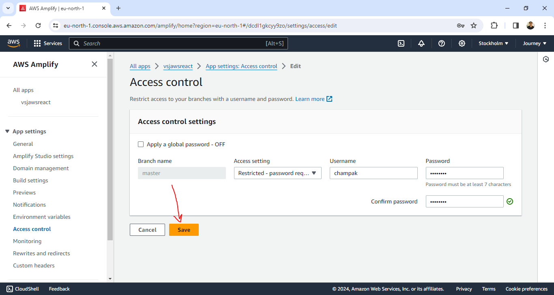Close the AWS Amplify side navigation
The image size is (554, 295).
coord(94,64)
